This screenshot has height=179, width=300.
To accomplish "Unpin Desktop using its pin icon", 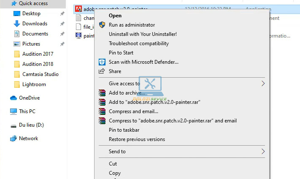I will 62,14.
